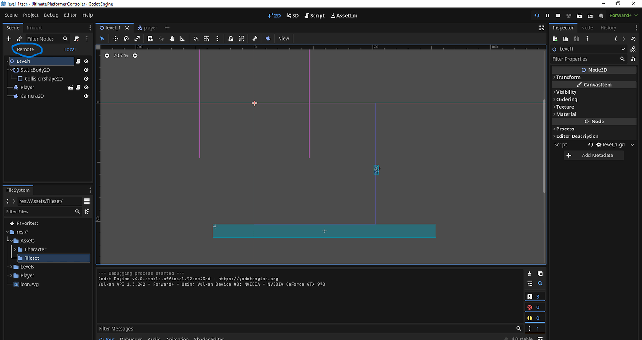Image resolution: width=642 pixels, height=340 pixels.
Task: Toggle the viewport lock icon
Action: tap(231, 38)
